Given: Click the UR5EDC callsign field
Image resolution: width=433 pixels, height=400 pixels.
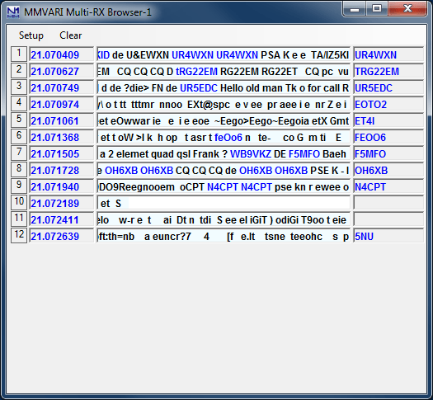Looking at the screenshot, I should [388, 87].
